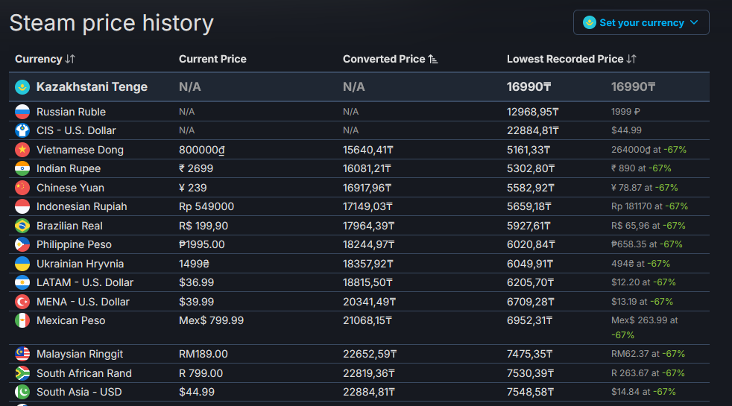Viewport: 732px width, 406px height.
Task: Click the Kazakhstan flag icon
Action: pyautogui.click(x=22, y=87)
